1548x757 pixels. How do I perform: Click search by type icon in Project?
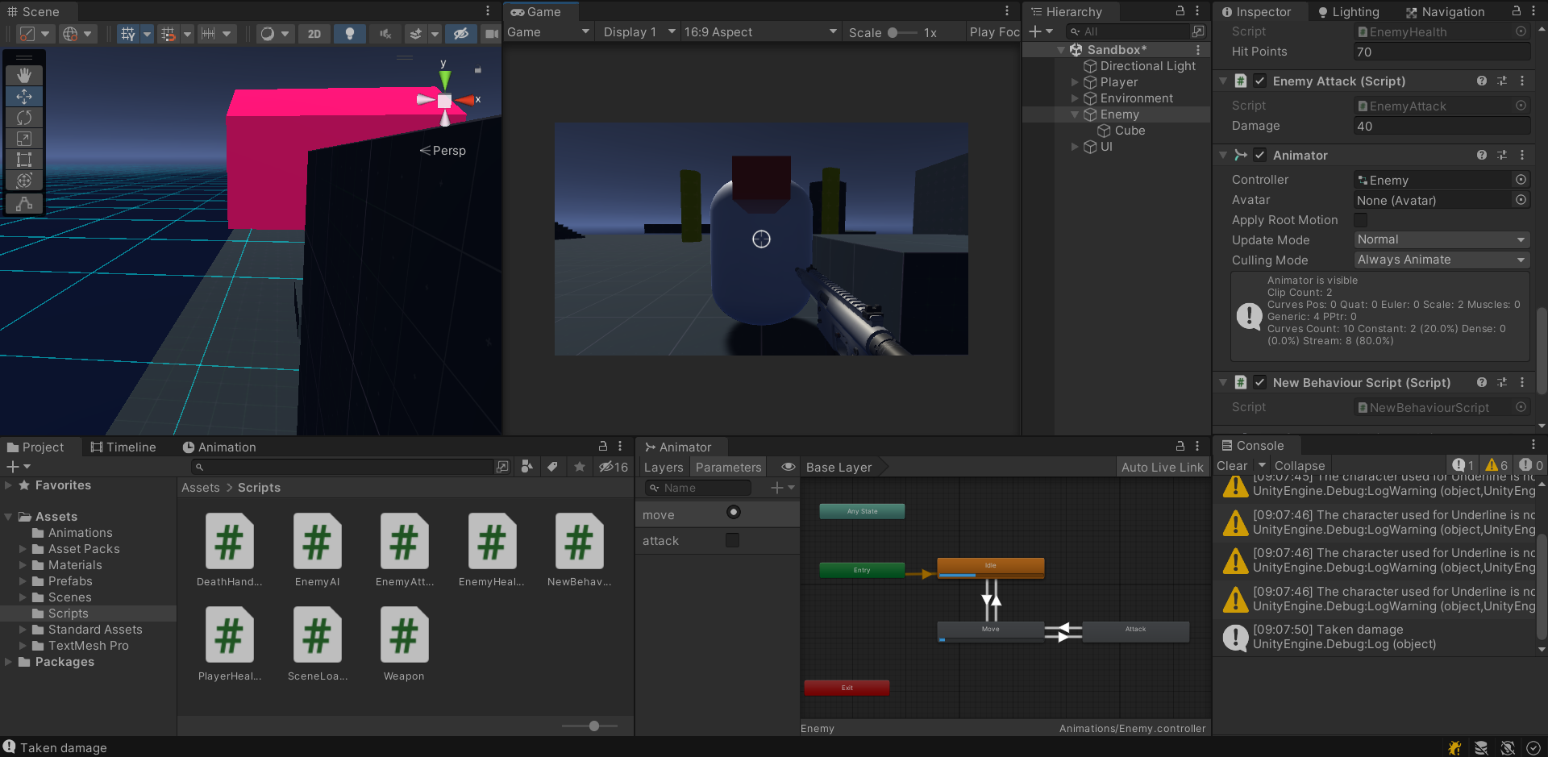tap(526, 467)
